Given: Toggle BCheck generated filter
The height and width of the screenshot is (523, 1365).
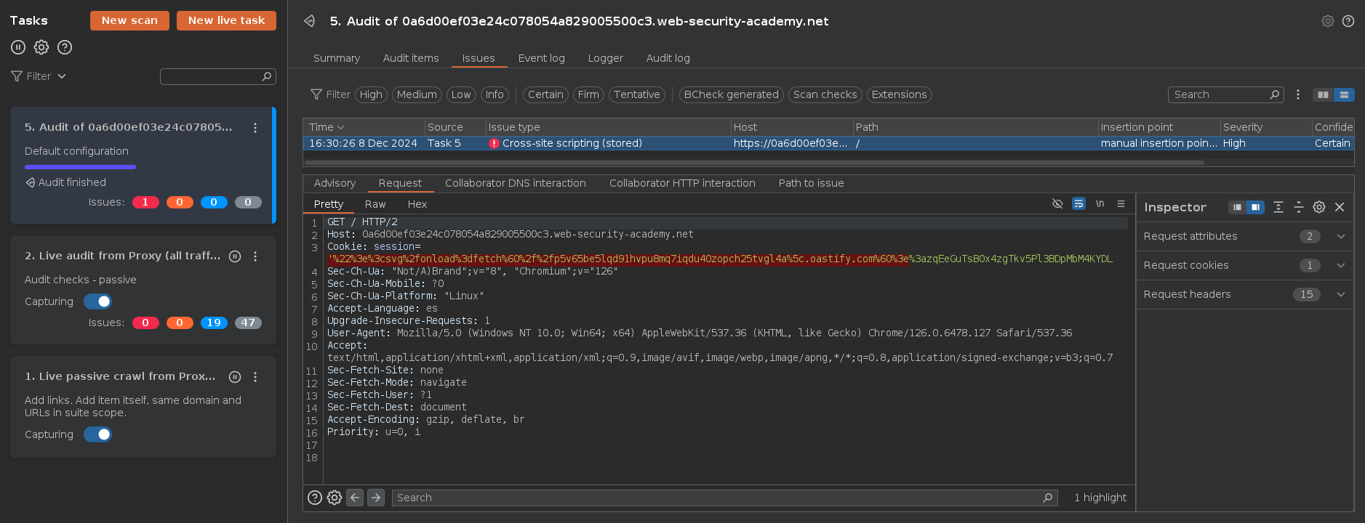Looking at the screenshot, I should coord(731,94).
